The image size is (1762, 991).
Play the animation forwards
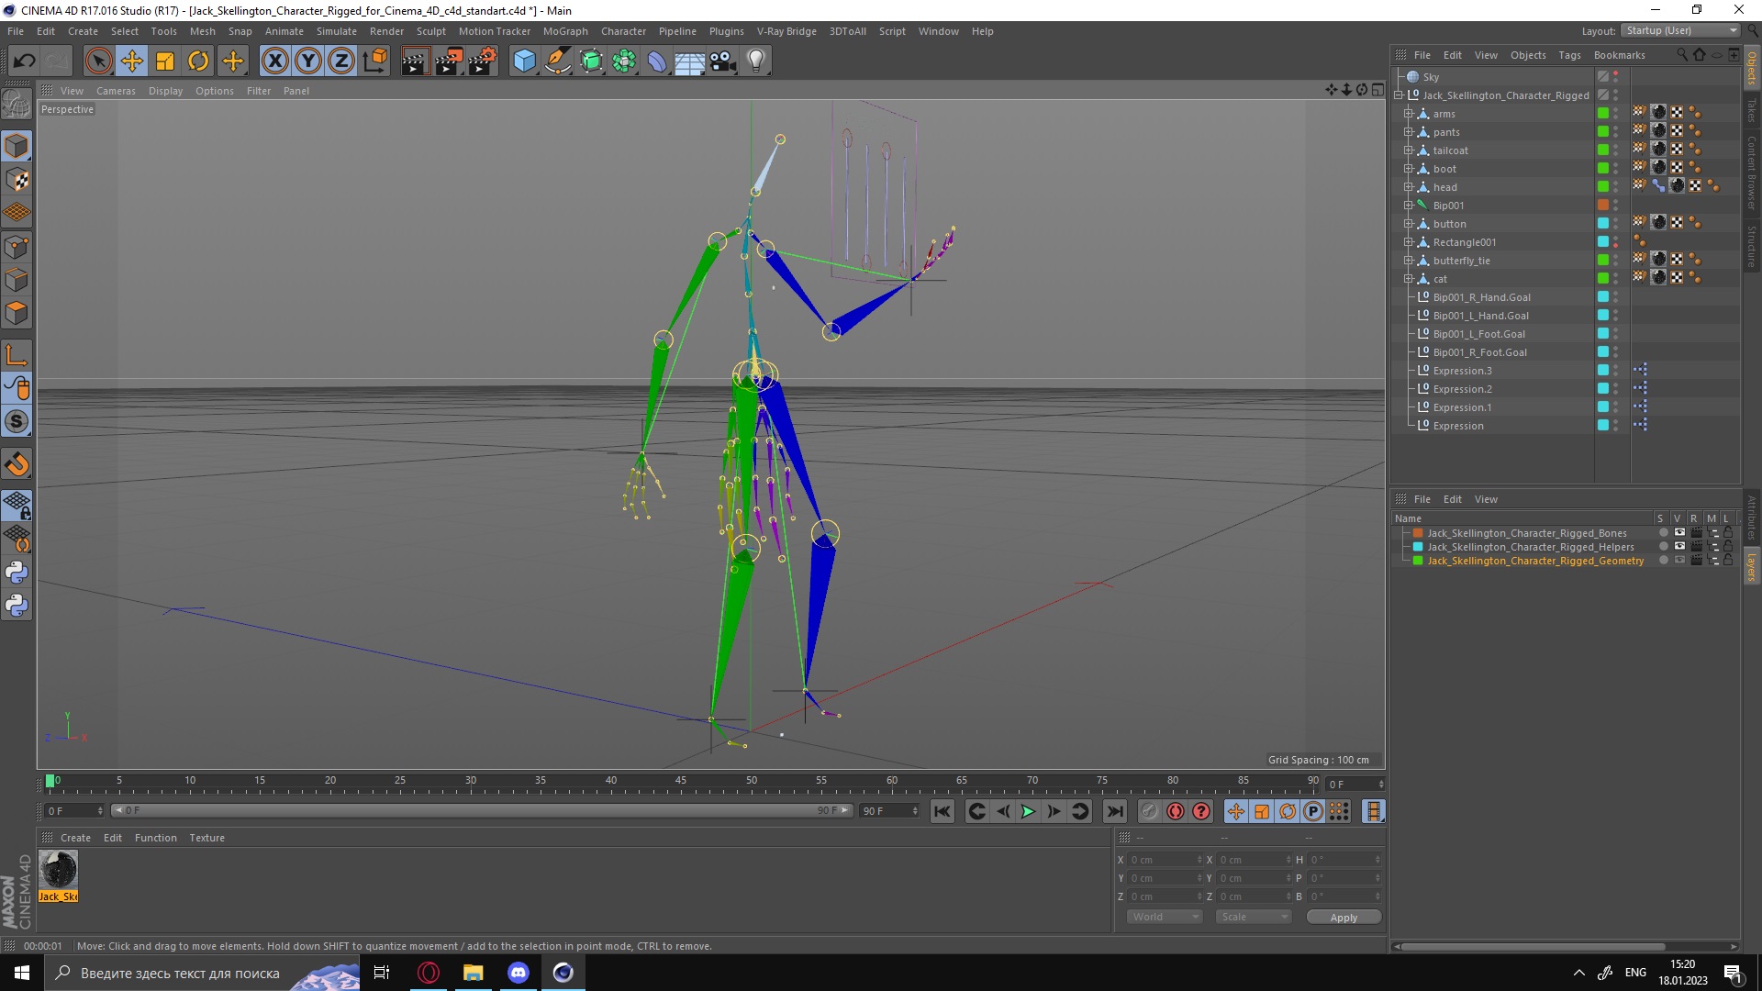point(1028,811)
